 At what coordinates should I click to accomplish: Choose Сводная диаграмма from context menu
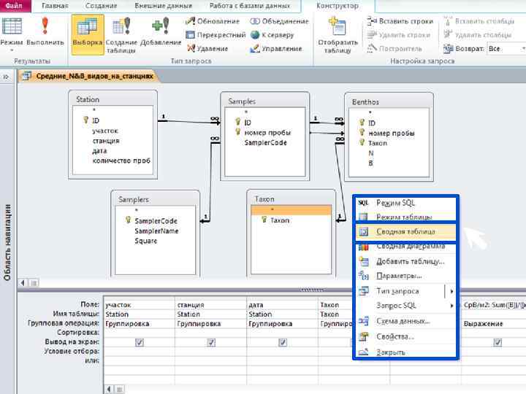405,247
